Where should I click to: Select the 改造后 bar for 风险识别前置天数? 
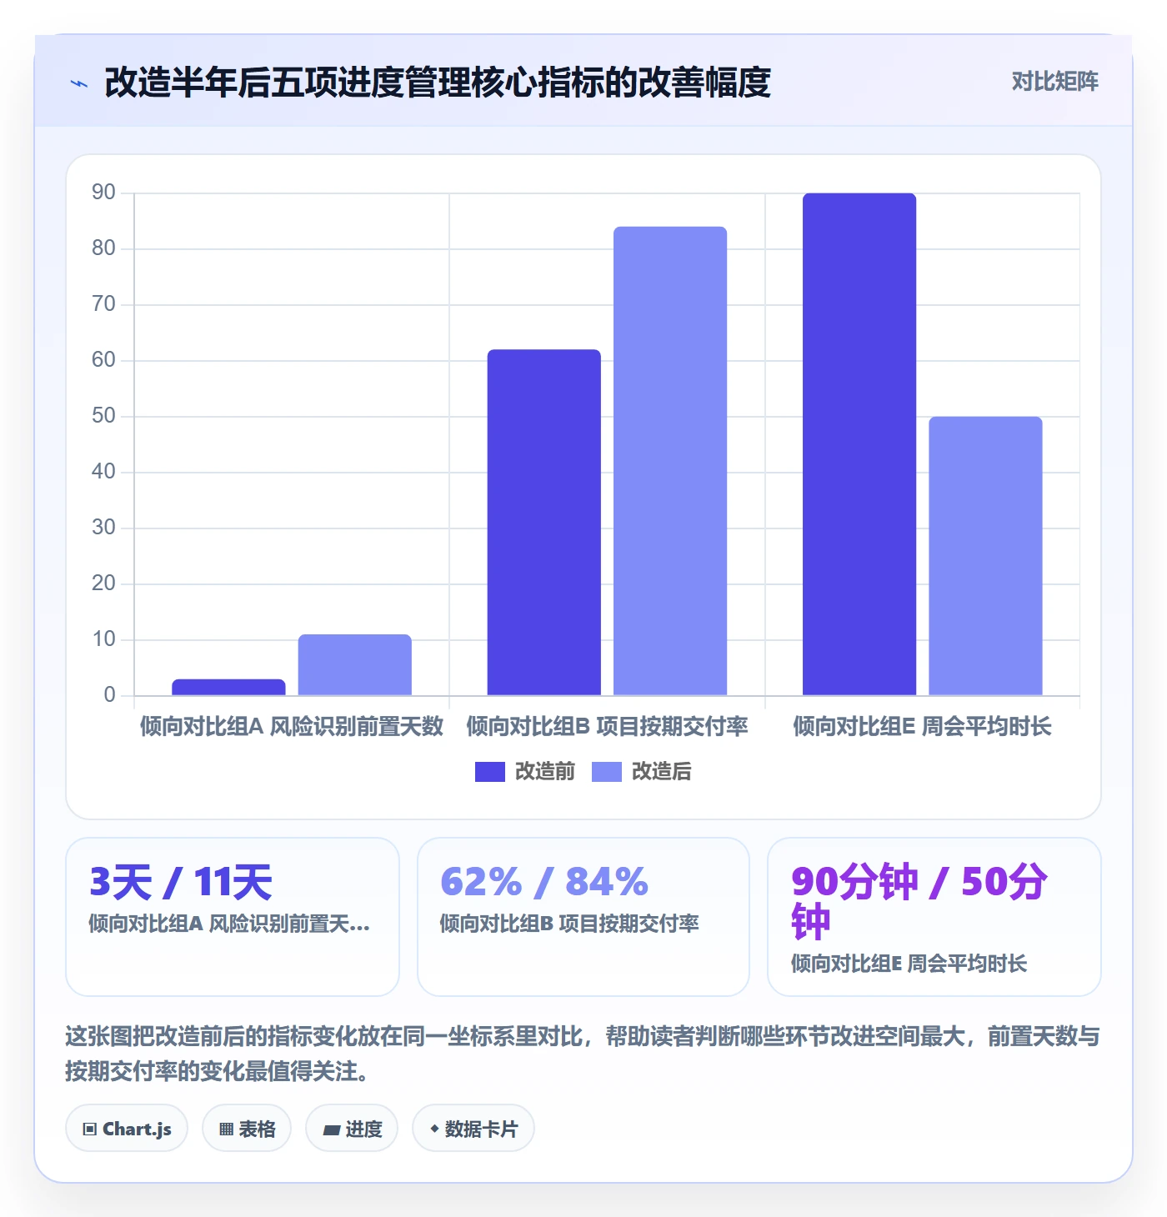355,665
